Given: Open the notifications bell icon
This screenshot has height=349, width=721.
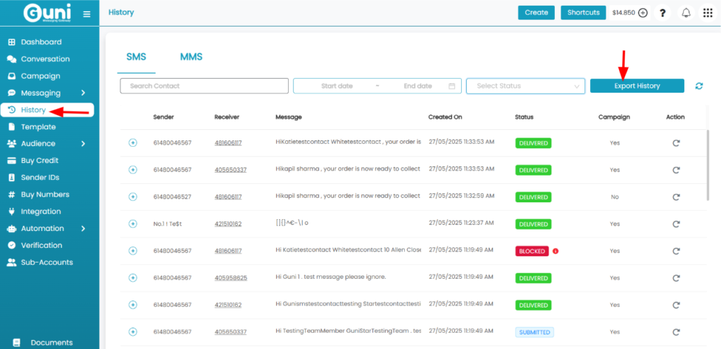Looking at the screenshot, I should point(686,13).
